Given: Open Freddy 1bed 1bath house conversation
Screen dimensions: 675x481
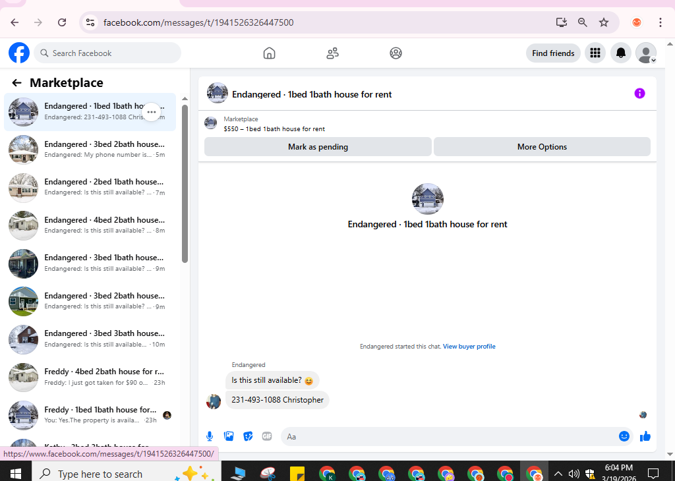Looking at the screenshot, I should click(x=90, y=414).
